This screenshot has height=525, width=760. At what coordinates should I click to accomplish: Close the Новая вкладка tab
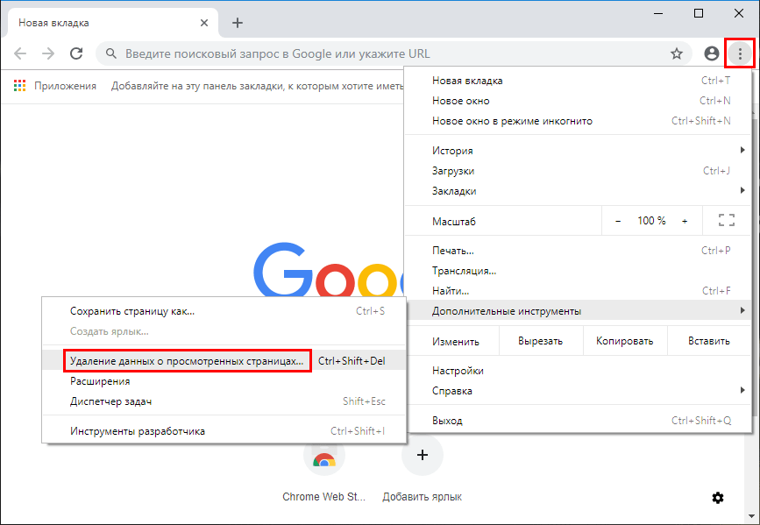[204, 23]
